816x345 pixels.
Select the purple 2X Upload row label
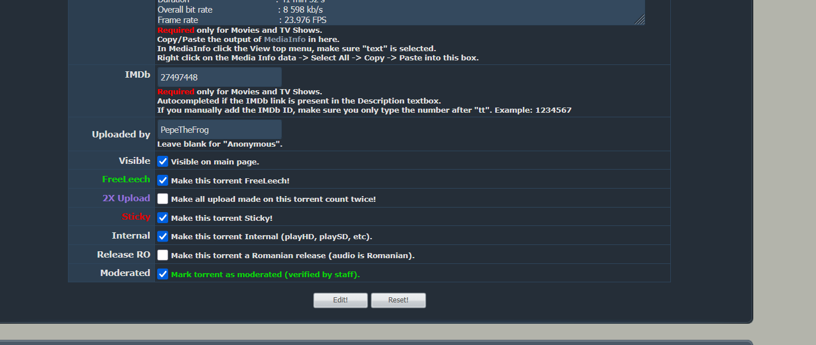(x=127, y=198)
